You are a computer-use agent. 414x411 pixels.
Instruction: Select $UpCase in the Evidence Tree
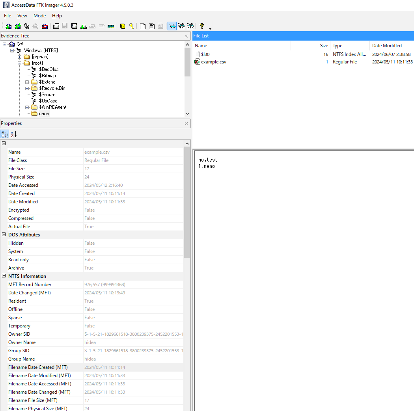point(48,101)
